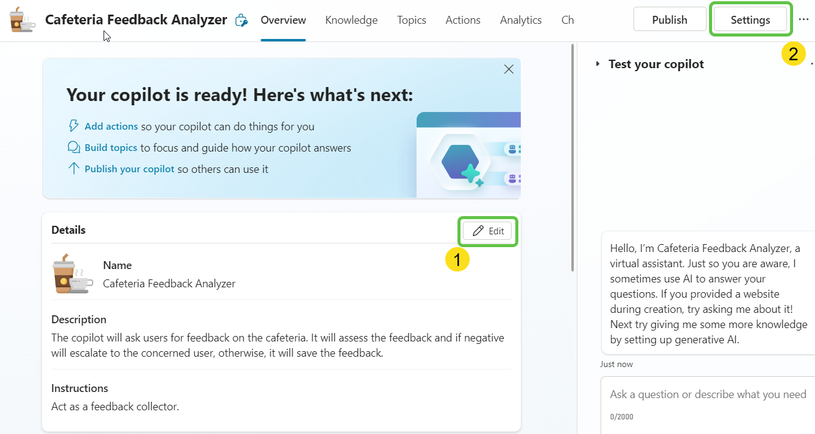The width and height of the screenshot is (815, 434).
Task: Click the chat bubble Build topics icon
Action: click(74, 147)
